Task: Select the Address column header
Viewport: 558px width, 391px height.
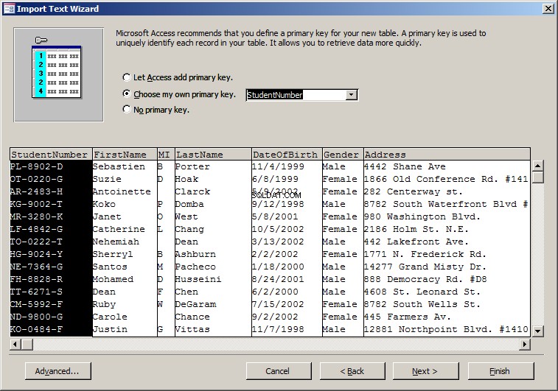Action: click(x=447, y=155)
